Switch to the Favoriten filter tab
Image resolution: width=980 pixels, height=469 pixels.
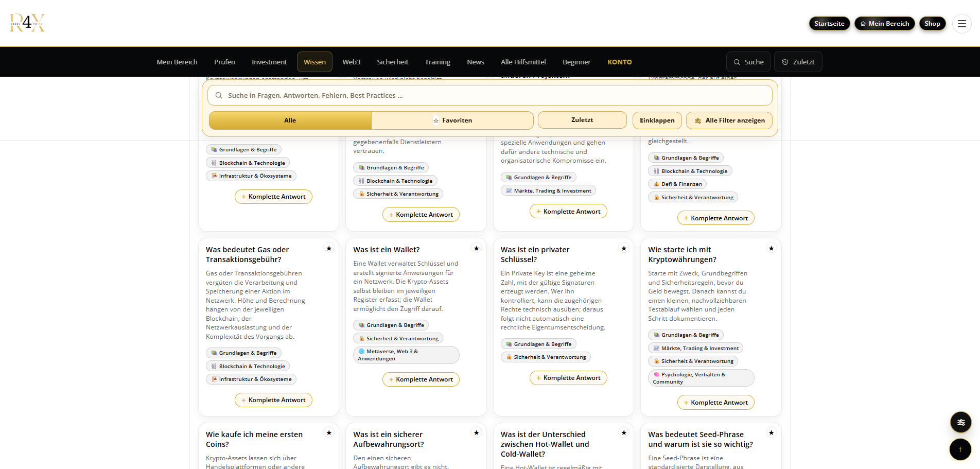pos(452,120)
